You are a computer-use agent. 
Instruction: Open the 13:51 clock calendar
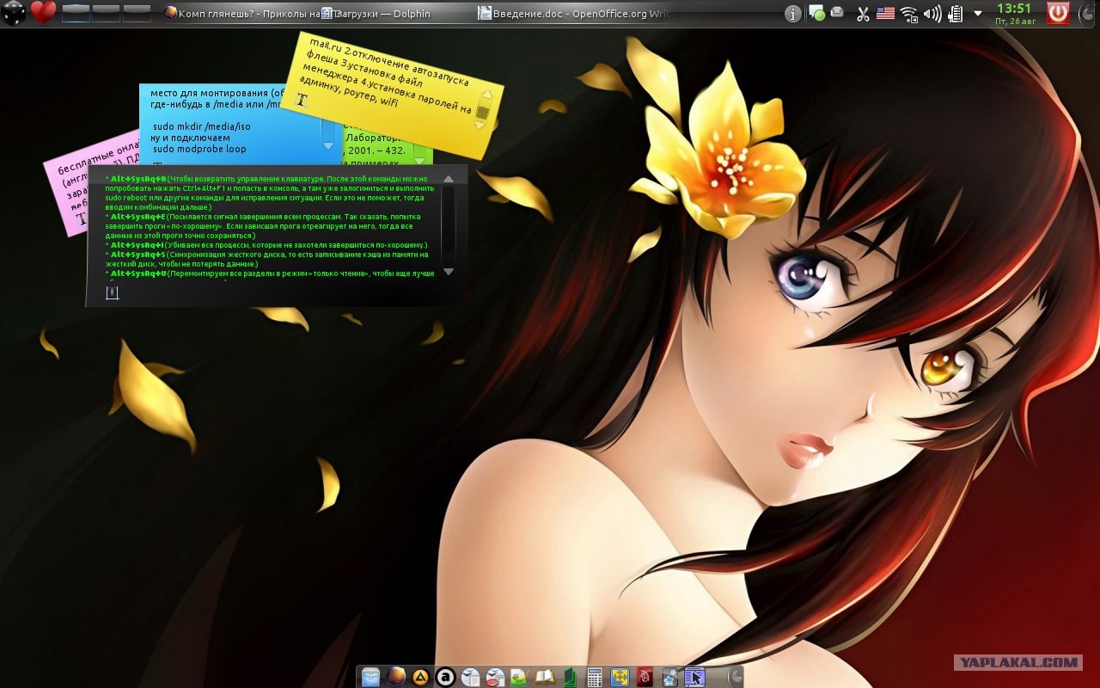coord(1014,13)
